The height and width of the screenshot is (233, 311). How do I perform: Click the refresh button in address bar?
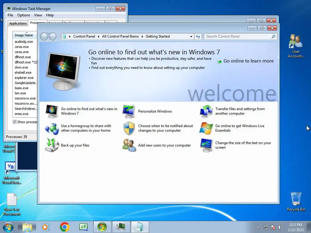click(x=198, y=36)
